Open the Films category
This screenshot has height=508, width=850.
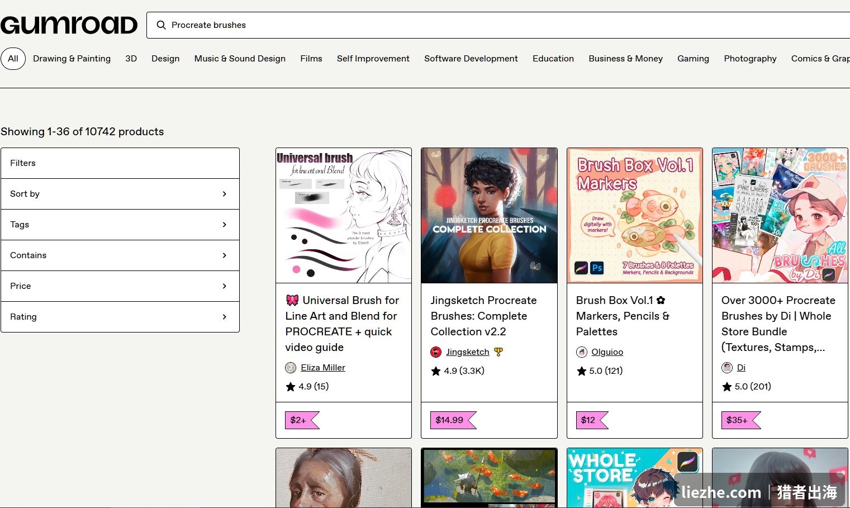click(x=311, y=59)
